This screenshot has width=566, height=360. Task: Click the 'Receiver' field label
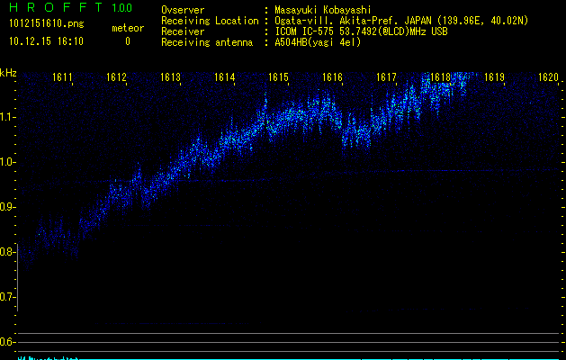click(x=183, y=31)
